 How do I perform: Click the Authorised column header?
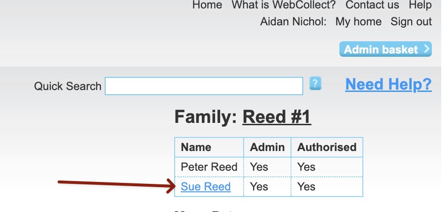tap(327, 147)
